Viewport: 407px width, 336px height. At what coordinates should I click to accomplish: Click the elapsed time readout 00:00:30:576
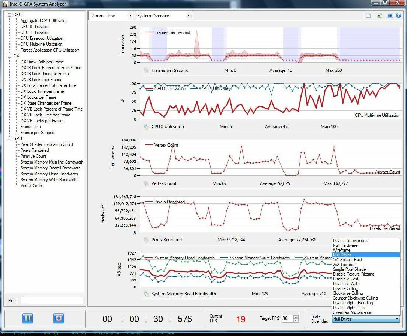[x=147, y=319]
